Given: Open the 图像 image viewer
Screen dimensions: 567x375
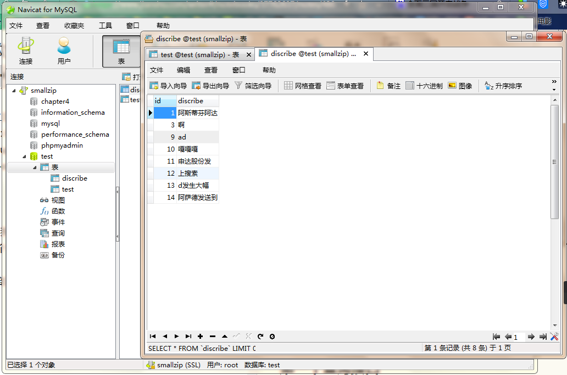Looking at the screenshot, I should [460, 86].
